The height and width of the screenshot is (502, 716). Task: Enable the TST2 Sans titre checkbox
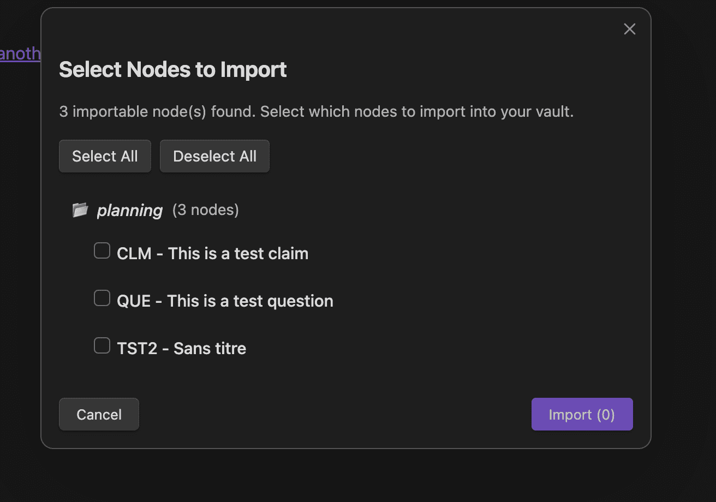tap(102, 345)
